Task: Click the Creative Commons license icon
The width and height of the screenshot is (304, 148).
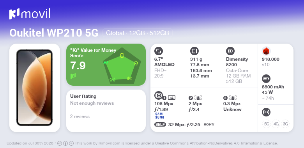Action: (60, 143)
